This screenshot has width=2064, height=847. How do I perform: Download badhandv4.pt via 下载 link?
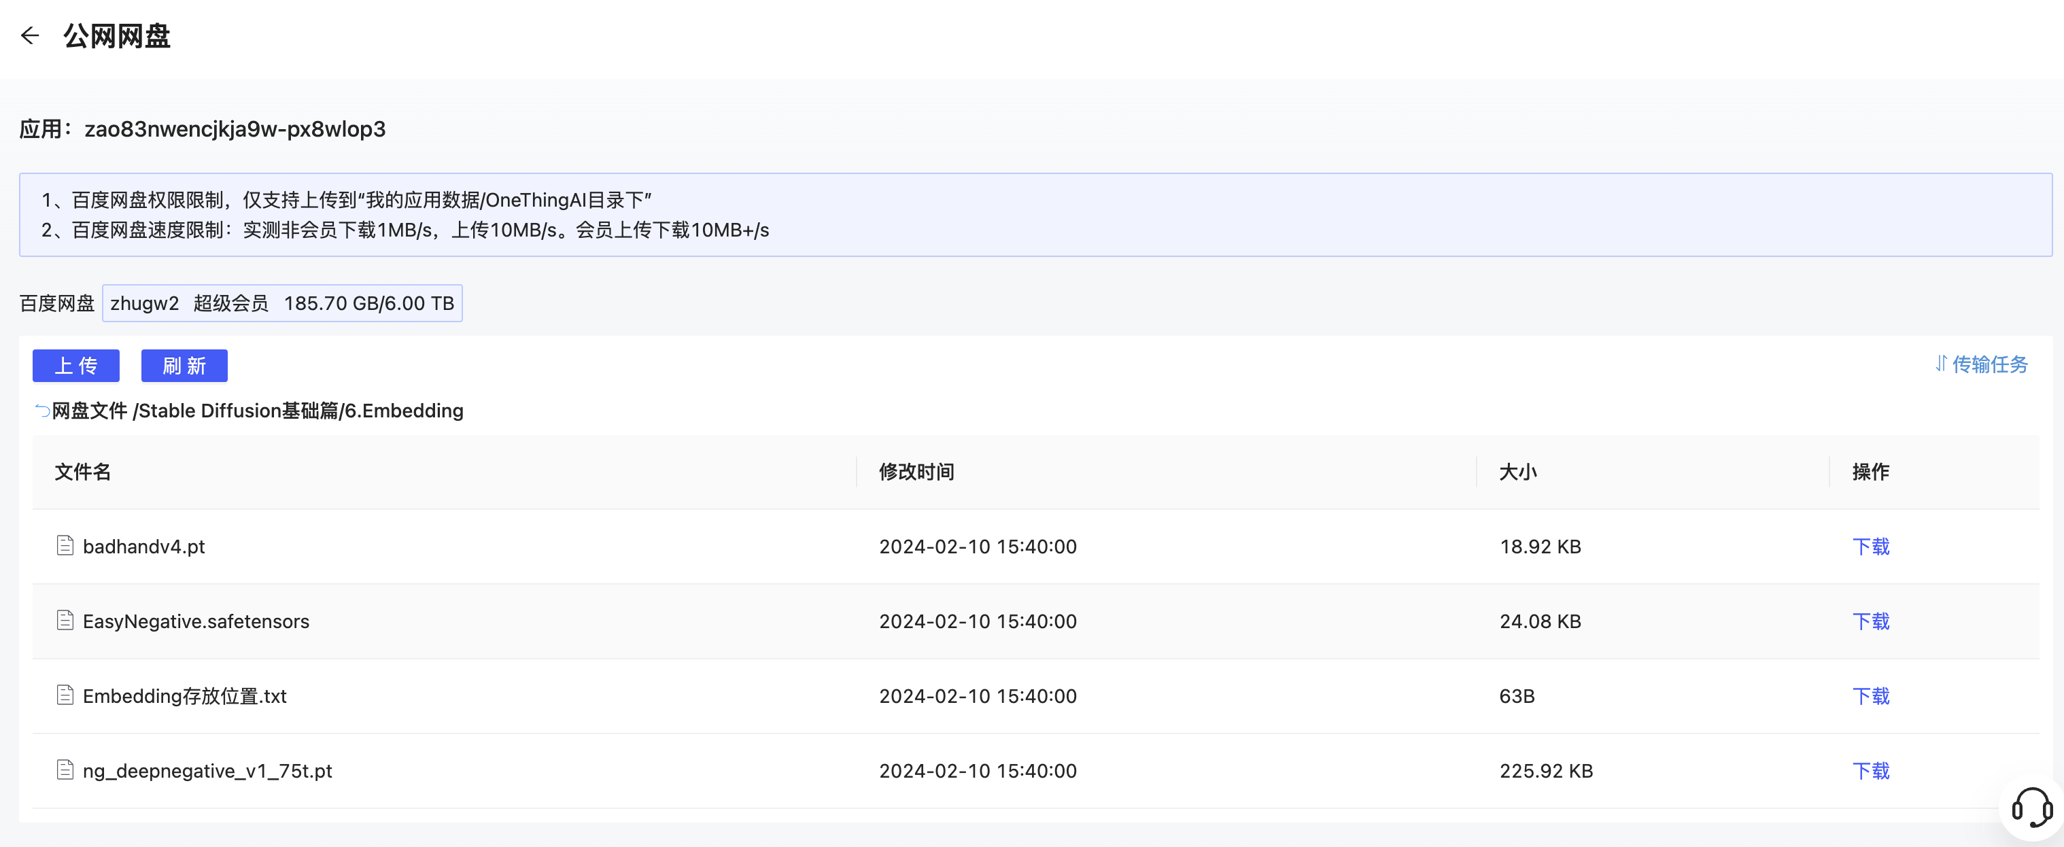point(1870,547)
